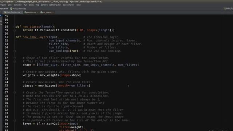
Task: Click the new_biases function name on line 58
Action: pos(31,27)
